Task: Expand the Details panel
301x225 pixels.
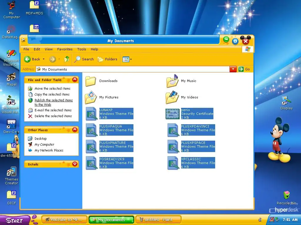Action: 75,164
